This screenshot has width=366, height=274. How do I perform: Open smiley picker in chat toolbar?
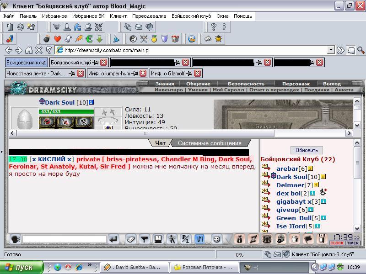click(x=217, y=239)
